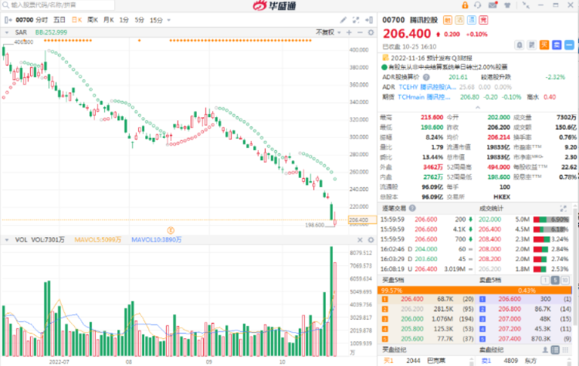Show 1-level order book depth
The width and height of the screenshot is (579, 366).
(x=545, y=280)
